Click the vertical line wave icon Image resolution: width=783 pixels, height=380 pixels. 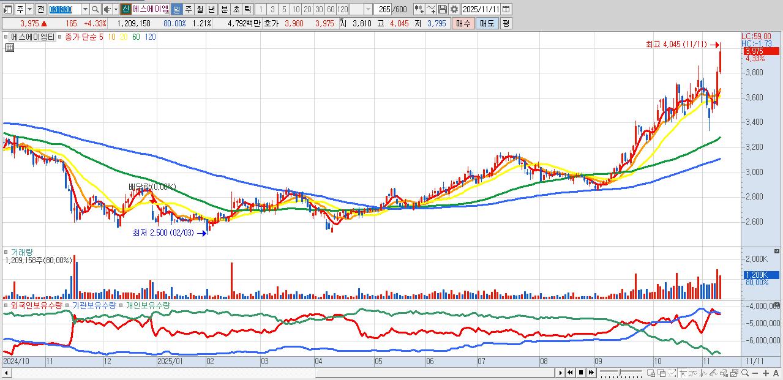[703, 373]
